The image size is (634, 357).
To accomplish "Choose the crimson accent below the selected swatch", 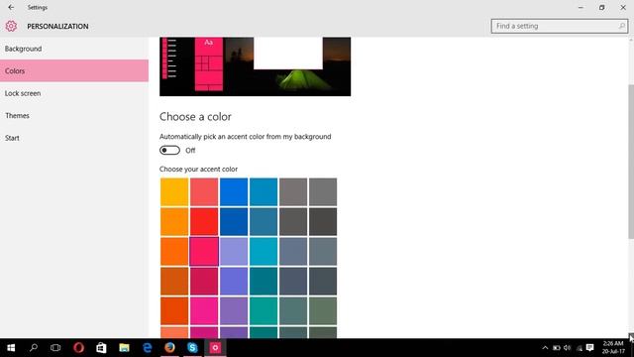I will (204, 282).
